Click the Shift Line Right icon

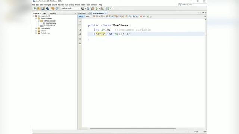pyautogui.click(x=137, y=16)
